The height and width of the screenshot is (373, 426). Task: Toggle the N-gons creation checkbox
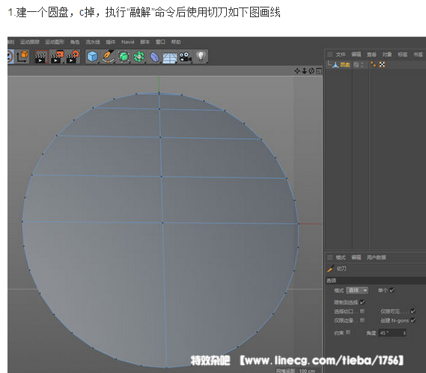click(413, 321)
